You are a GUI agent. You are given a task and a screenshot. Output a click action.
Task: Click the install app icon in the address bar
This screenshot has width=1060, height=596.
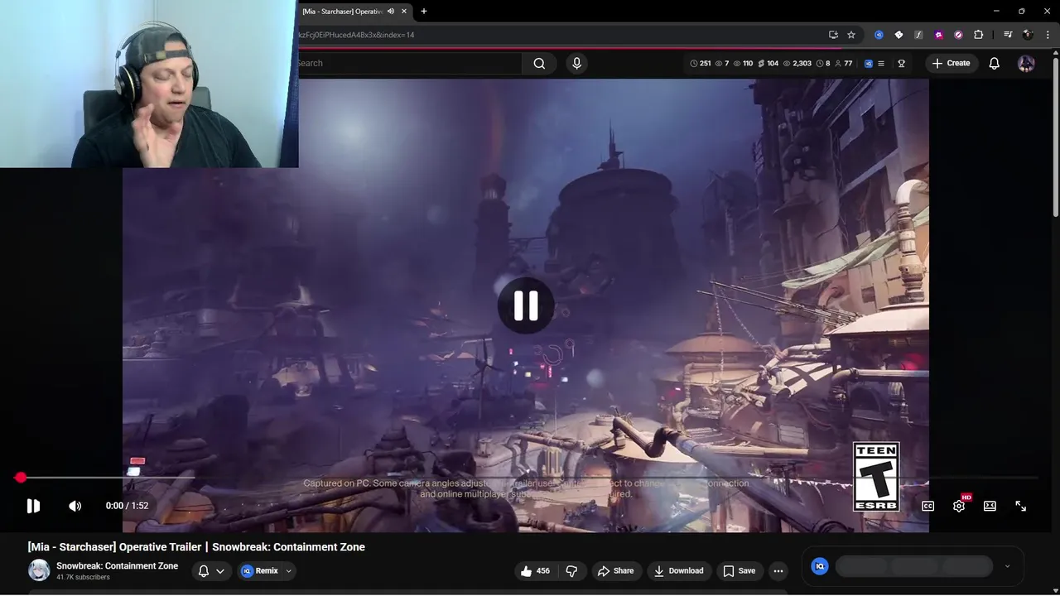[x=833, y=35]
